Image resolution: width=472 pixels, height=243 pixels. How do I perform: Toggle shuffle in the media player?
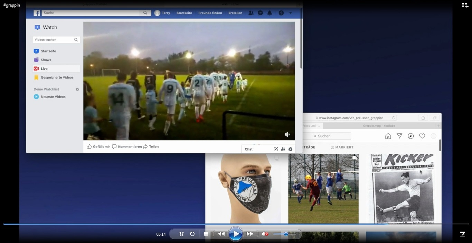click(x=181, y=234)
